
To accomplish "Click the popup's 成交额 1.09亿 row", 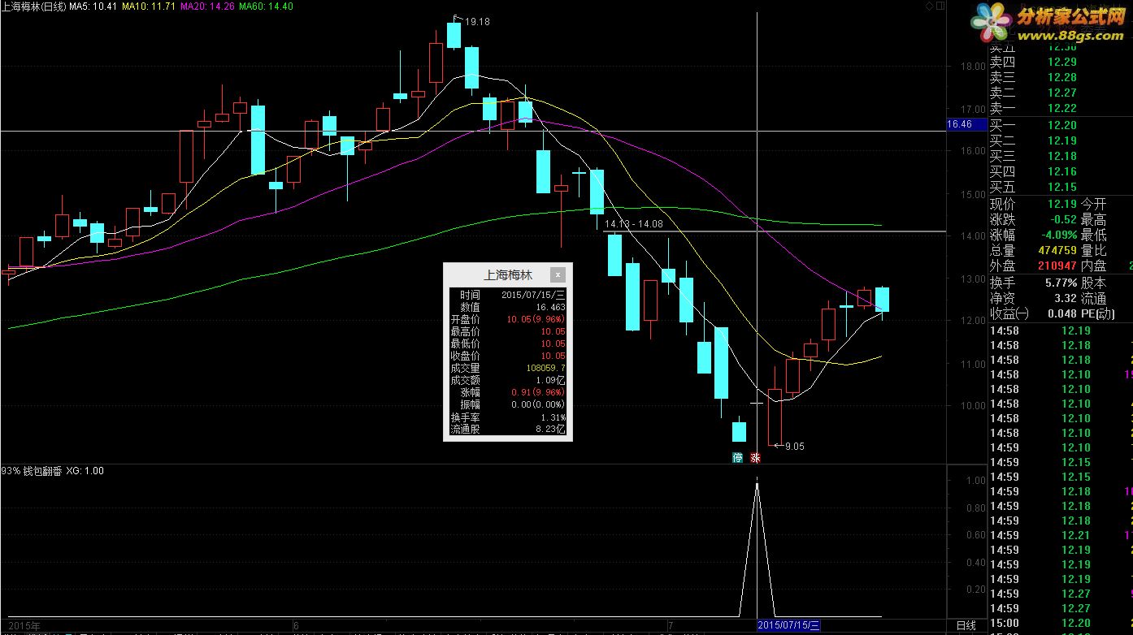I will tap(508, 380).
